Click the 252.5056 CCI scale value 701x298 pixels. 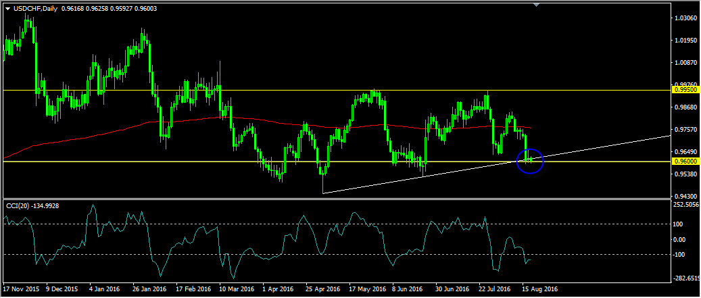click(687, 204)
